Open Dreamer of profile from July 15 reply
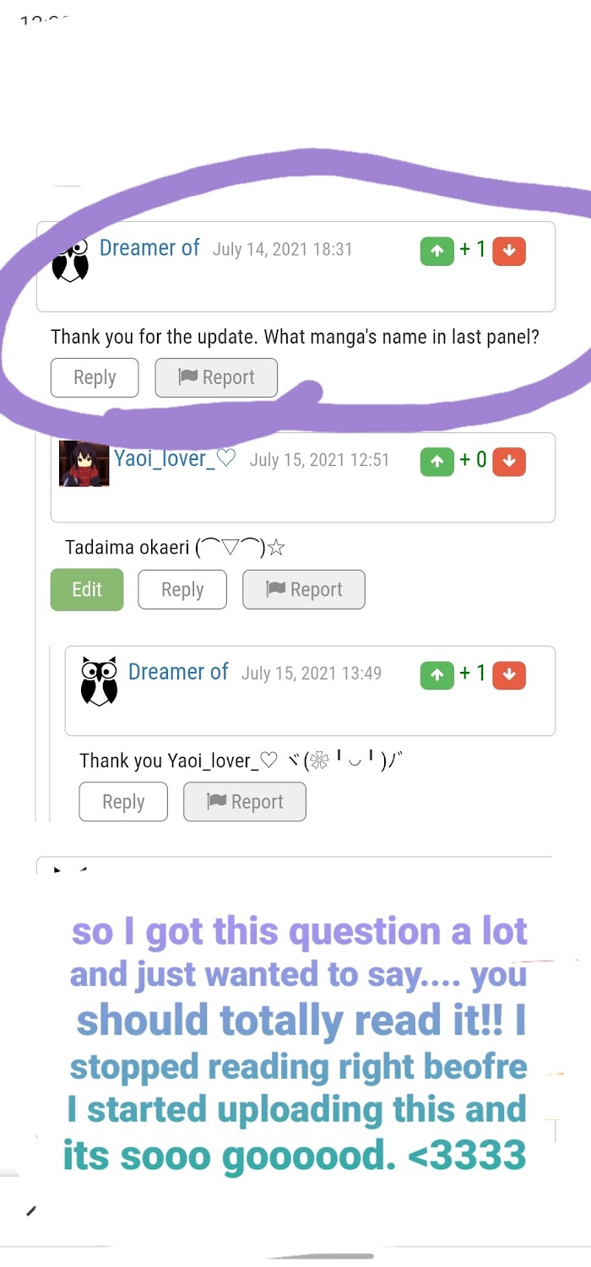The height and width of the screenshot is (1267, 591). click(178, 672)
